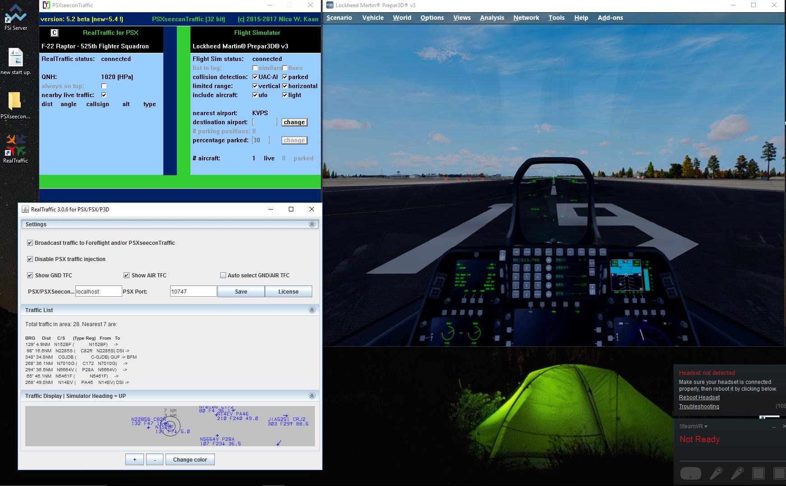Click the traffic radar display map
Screen dimensions: 786x486
coord(170,426)
